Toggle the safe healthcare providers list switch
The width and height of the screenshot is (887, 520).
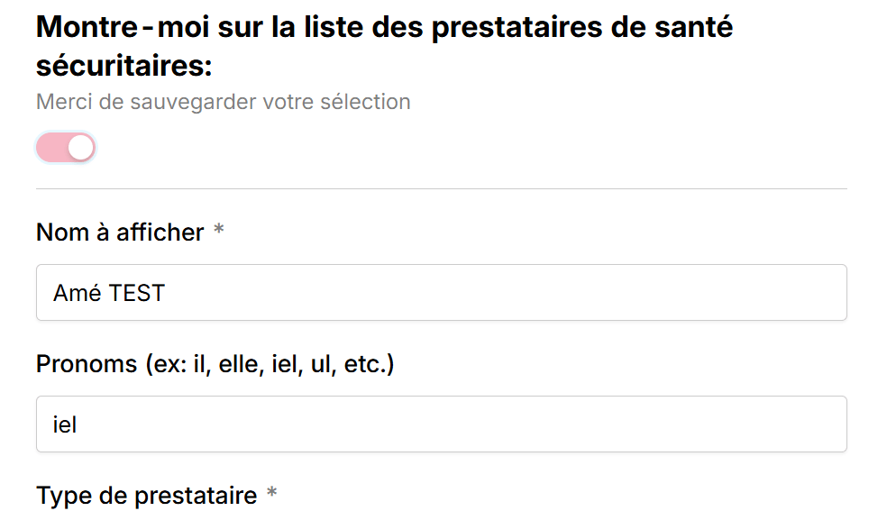tap(66, 148)
